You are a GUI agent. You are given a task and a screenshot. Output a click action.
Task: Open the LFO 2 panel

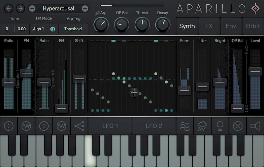pyautogui.click(x=154, y=126)
